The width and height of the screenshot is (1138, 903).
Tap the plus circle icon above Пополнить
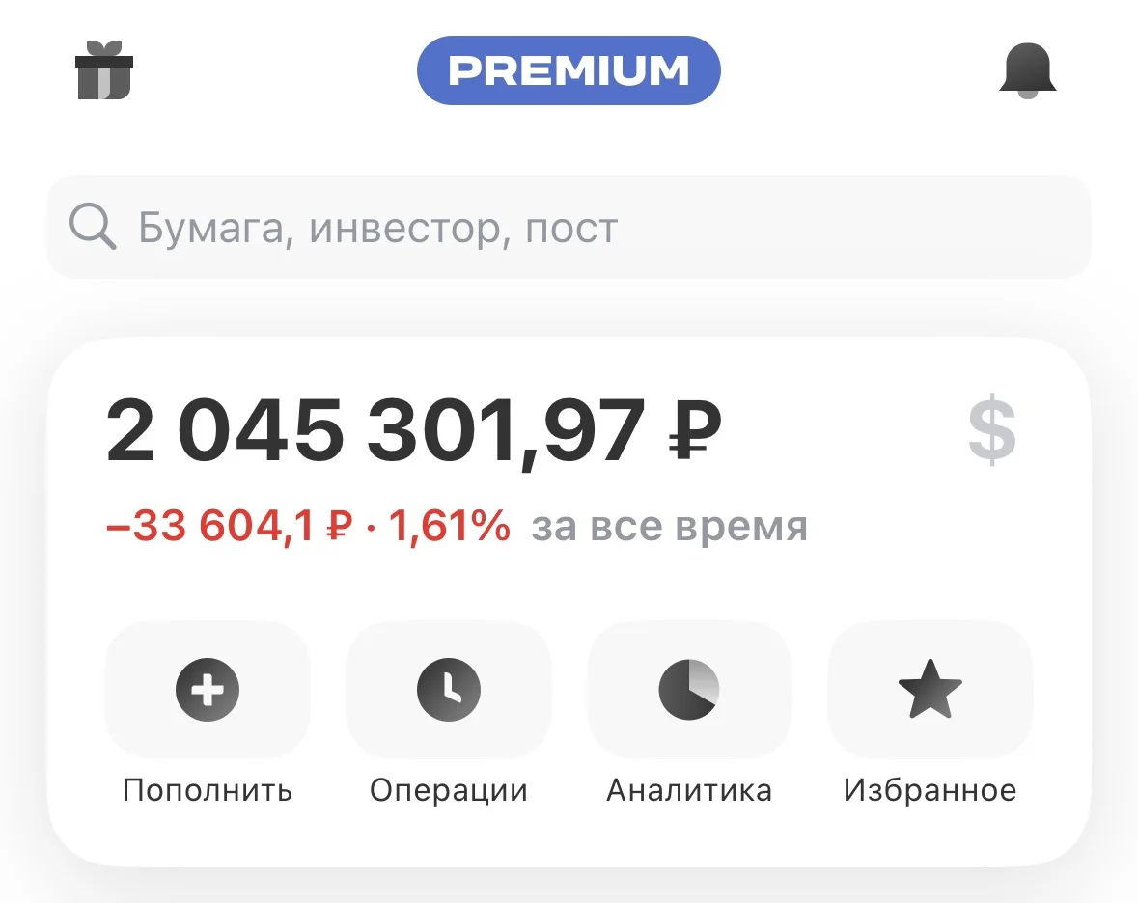pyautogui.click(x=208, y=689)
